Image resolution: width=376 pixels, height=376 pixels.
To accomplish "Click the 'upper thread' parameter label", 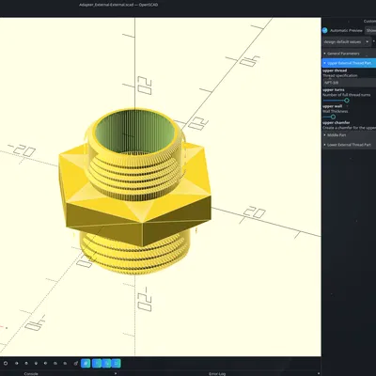I will click(x=335, y=70).
